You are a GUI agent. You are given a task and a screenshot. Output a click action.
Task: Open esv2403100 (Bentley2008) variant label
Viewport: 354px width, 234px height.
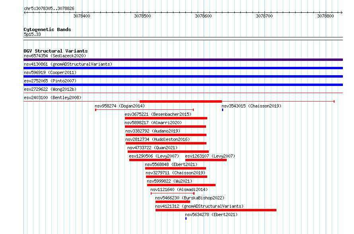click(53, 97)
